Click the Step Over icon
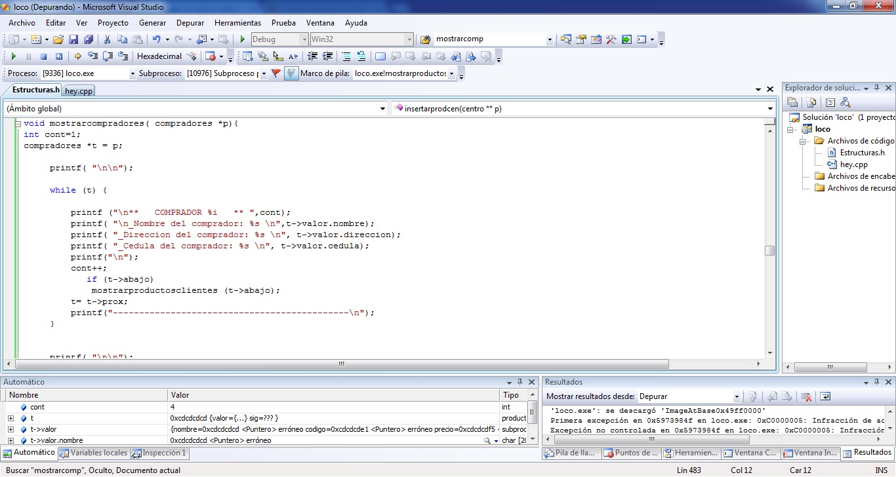 click(108, 57)
